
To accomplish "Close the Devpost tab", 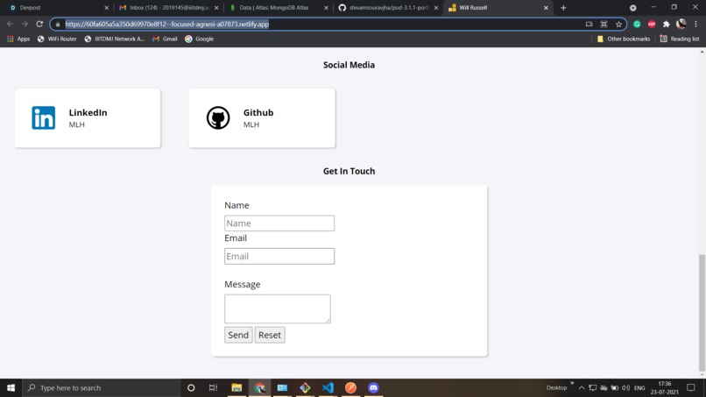I will click(106, 8).
